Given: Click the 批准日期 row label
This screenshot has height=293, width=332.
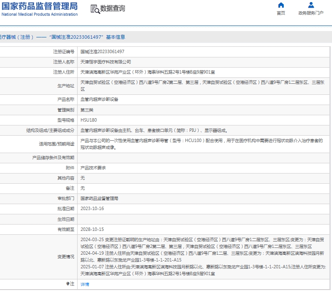Looking at the screenshot, I should [x=66, y=209].
